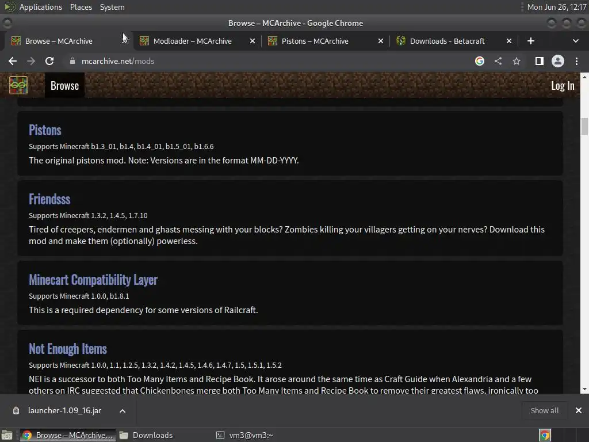Click 'Supports Minecraft 1.0.0, b1.8.1' text
This screenshot has width=589, height=442.
[79, 296]
